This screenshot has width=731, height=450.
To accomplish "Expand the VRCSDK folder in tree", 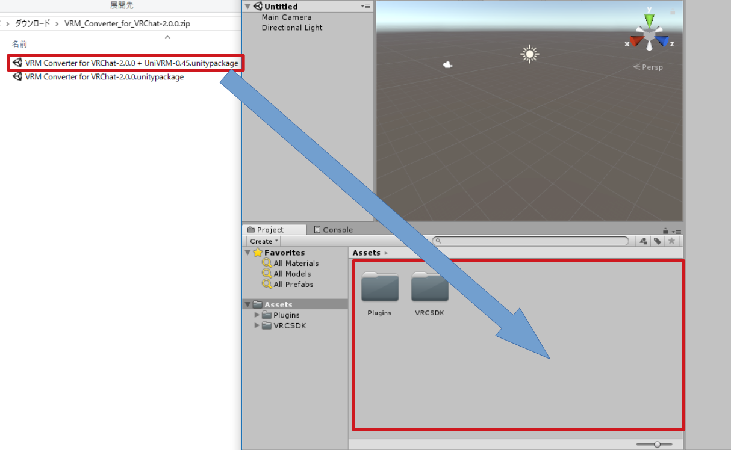I will [x=257, y=325].
